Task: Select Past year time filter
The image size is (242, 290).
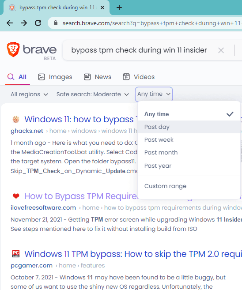Action: (189, 166)
